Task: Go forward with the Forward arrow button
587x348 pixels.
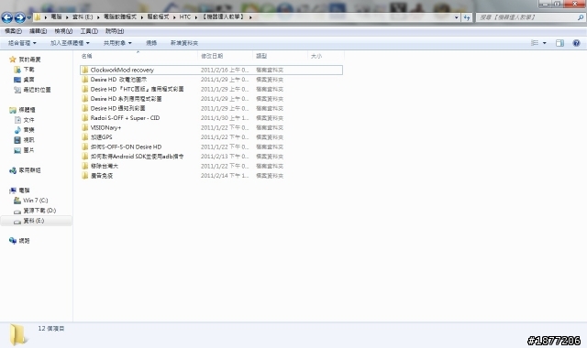Action: 19,17
